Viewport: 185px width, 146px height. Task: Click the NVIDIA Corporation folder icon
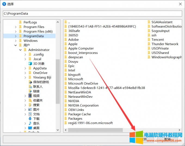66,105
